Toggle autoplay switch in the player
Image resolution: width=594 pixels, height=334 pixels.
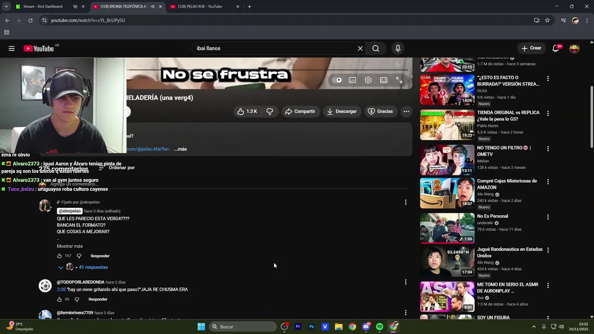(x=337, y=80)
